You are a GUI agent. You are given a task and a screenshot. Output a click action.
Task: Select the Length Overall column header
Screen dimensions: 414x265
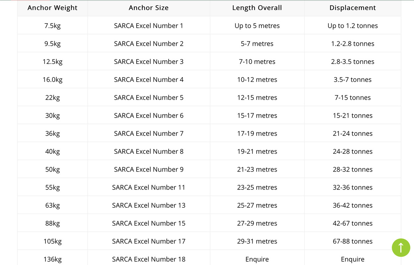[x=257, y=8]
